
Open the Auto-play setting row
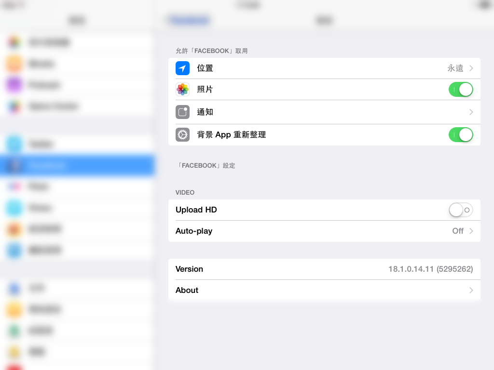[x=324, y=231]
